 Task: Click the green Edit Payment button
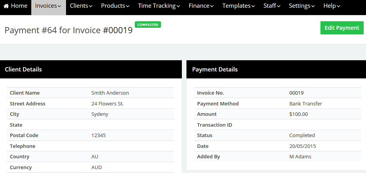tap(342, 28)
